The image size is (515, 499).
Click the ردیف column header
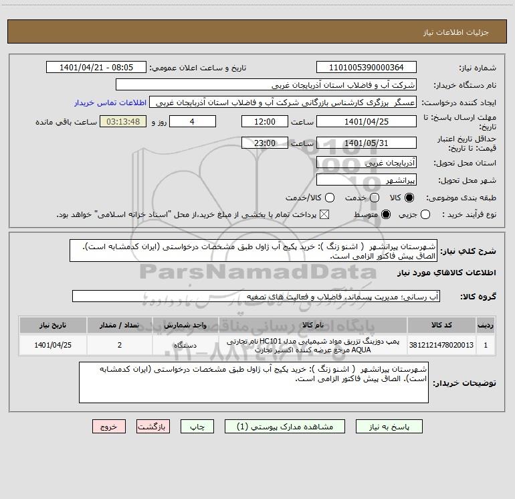[486, 325]
